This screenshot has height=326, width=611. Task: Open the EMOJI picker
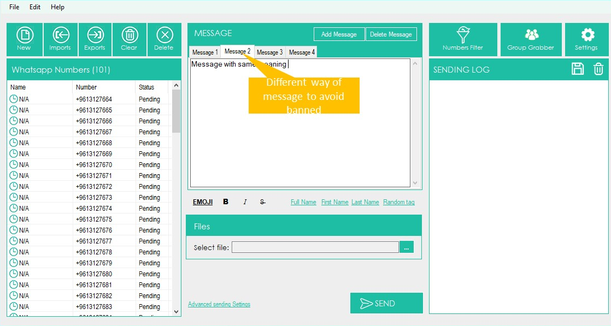(x=203, y=202)
